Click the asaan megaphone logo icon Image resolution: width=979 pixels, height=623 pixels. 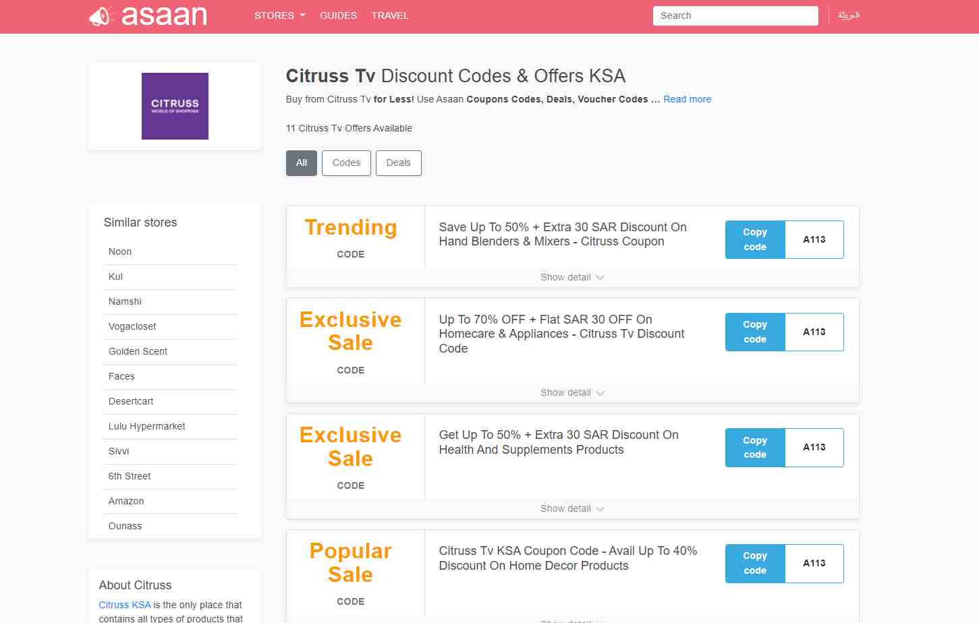point(101,16)
